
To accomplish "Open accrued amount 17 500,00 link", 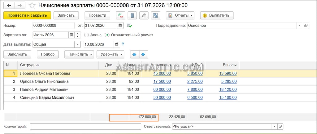I will click(162, 82).
